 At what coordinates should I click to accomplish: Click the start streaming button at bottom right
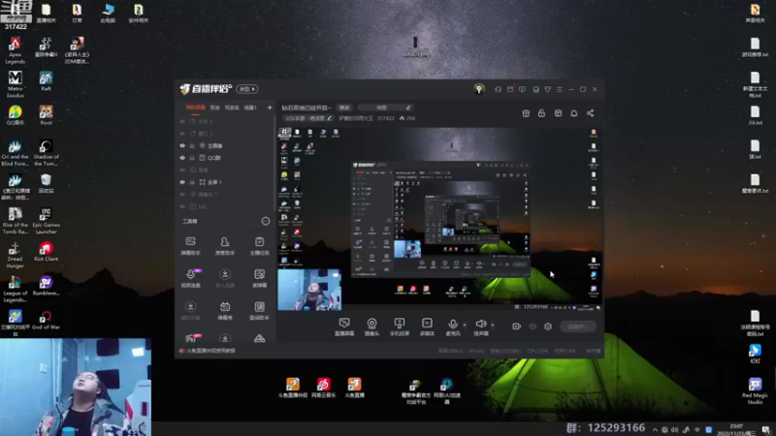(578, 327)
